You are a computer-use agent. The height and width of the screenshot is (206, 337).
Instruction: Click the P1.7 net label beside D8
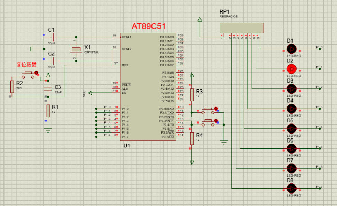point(319,187)
